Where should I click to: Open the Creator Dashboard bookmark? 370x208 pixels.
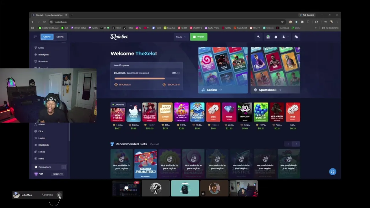[49, 28]
